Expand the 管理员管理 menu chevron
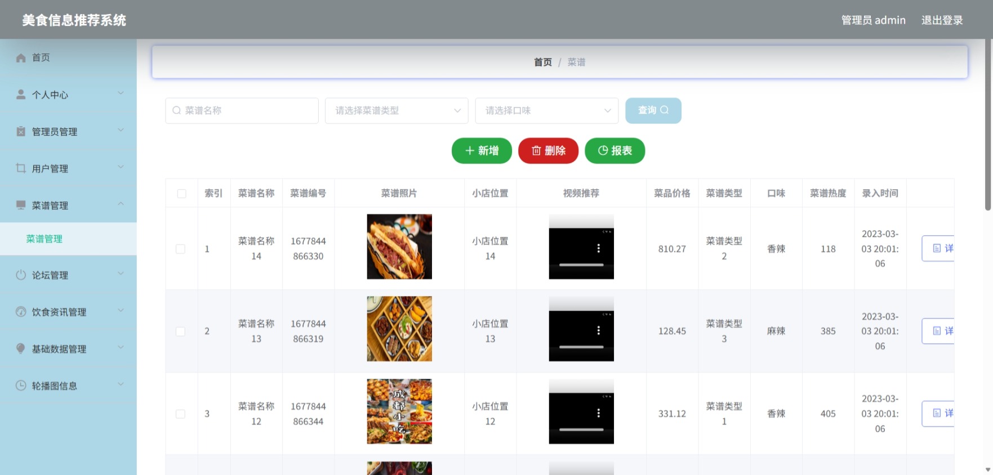993x475 pixels. (x=121, y=130)
